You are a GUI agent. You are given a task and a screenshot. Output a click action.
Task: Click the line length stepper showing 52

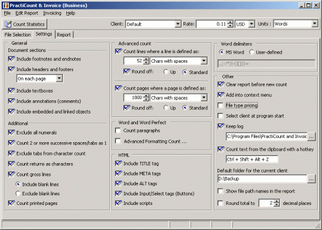146,61
